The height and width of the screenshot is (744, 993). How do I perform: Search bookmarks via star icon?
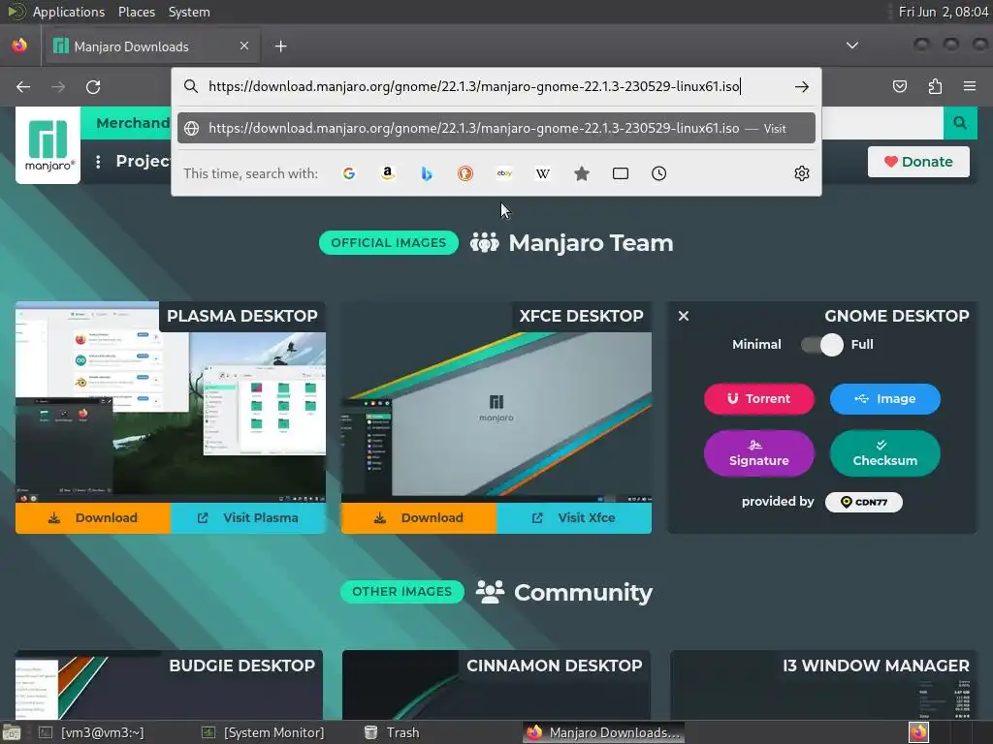click(x=582, y=173)
